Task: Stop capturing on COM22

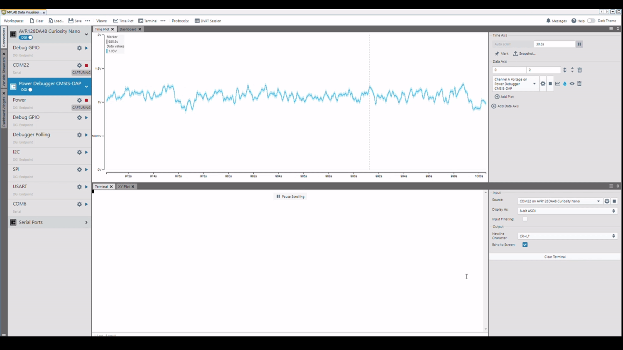Action: click(86, 66)
